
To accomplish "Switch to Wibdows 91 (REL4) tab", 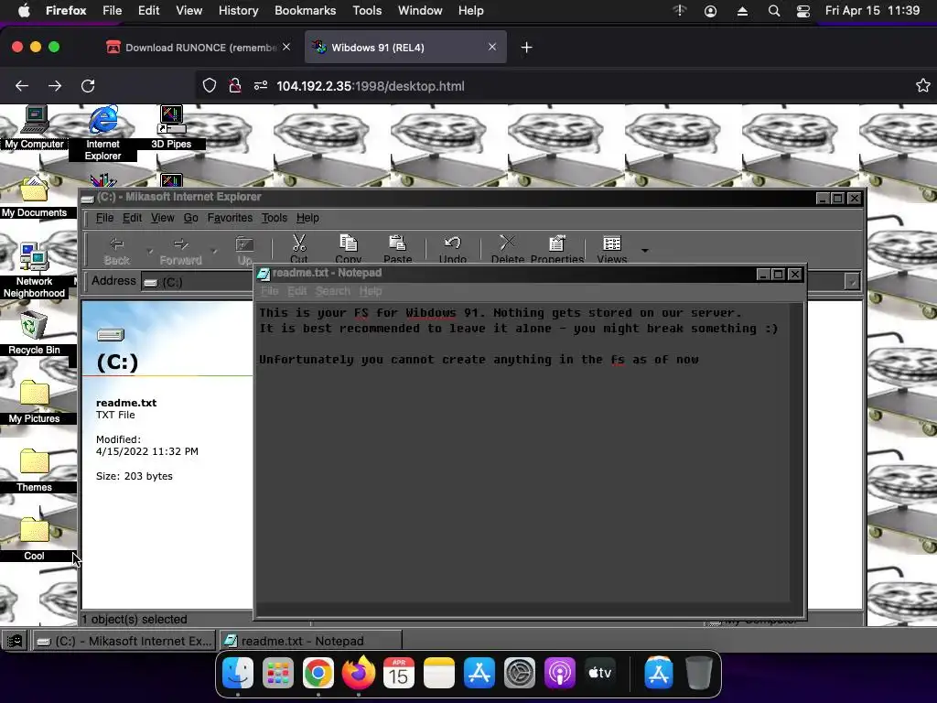I will tap(405, 48).
